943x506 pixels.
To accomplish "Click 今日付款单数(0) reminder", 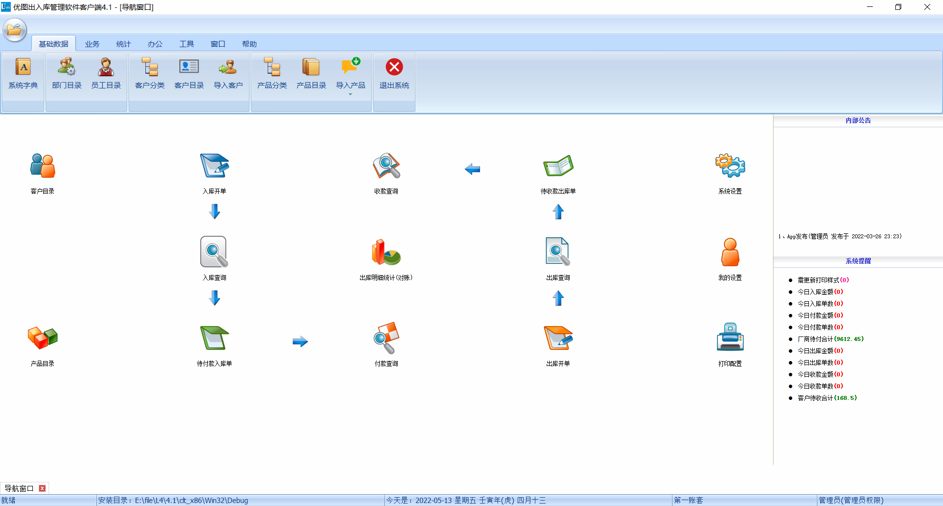I will [x=820, y=327].
